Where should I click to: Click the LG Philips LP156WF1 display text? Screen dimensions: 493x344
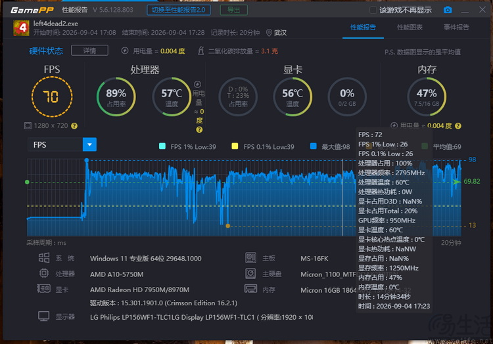(x=201, y=317)
